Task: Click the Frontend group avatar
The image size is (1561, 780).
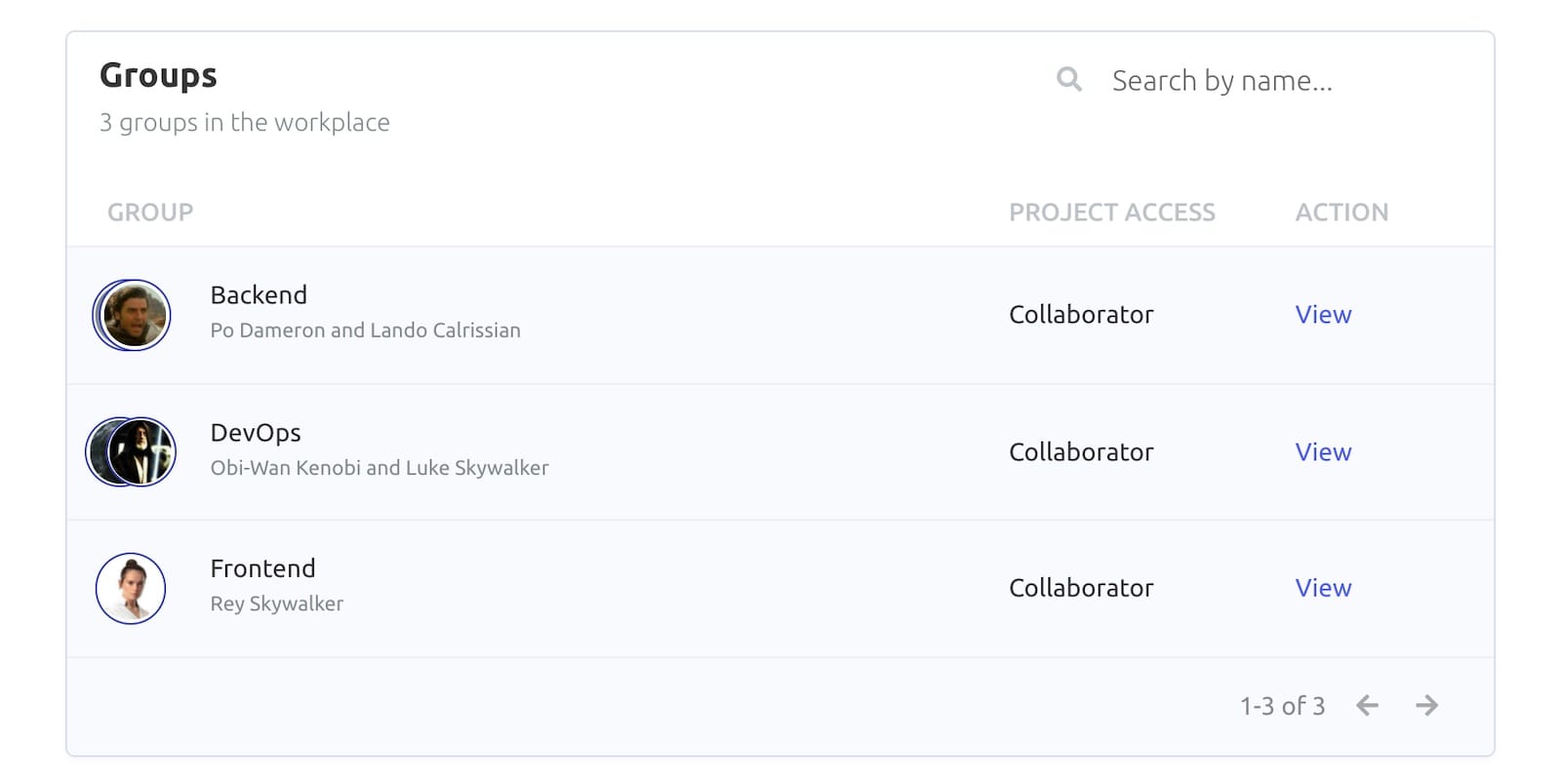Action: [131, 588]
